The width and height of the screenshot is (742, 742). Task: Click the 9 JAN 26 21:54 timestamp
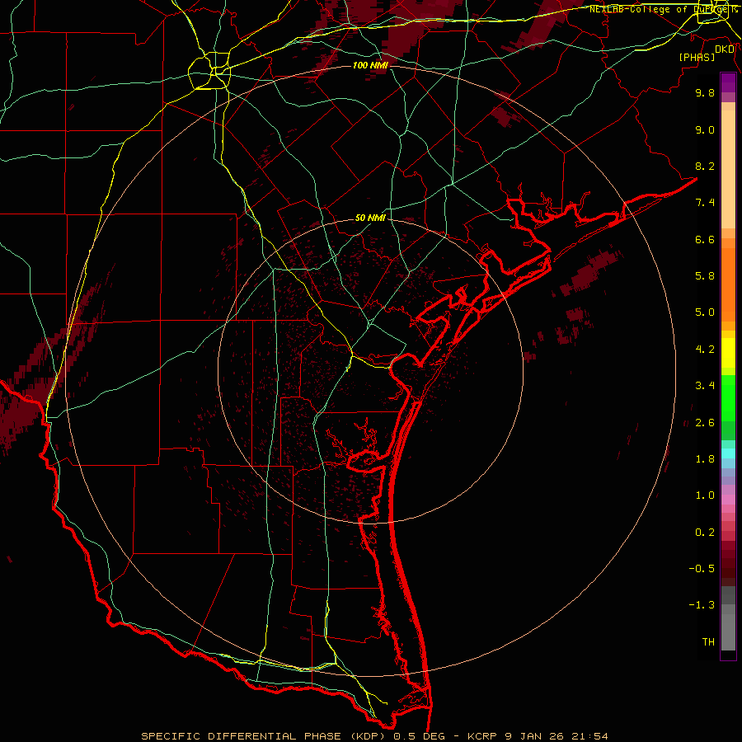coord(557,736)
